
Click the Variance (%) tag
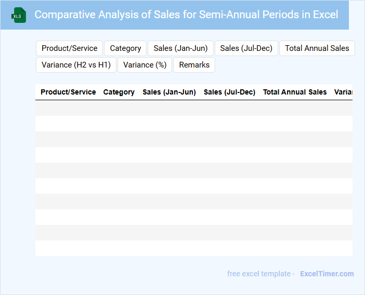[x=145, y=65]
